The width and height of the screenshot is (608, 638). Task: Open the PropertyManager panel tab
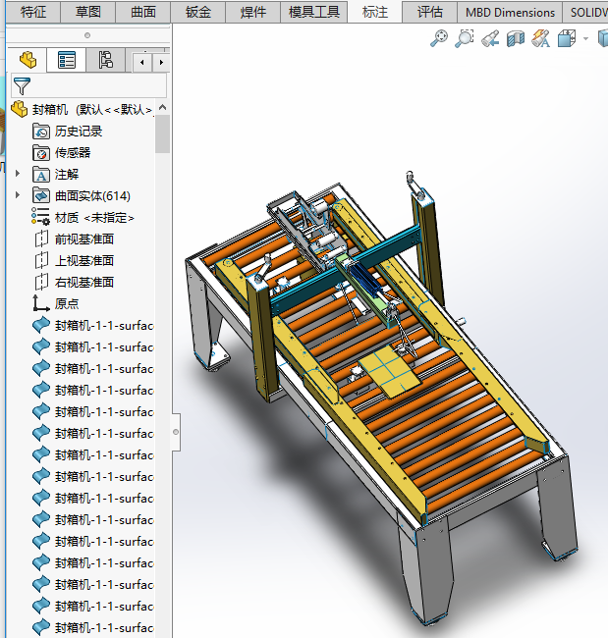click(67, 60)
